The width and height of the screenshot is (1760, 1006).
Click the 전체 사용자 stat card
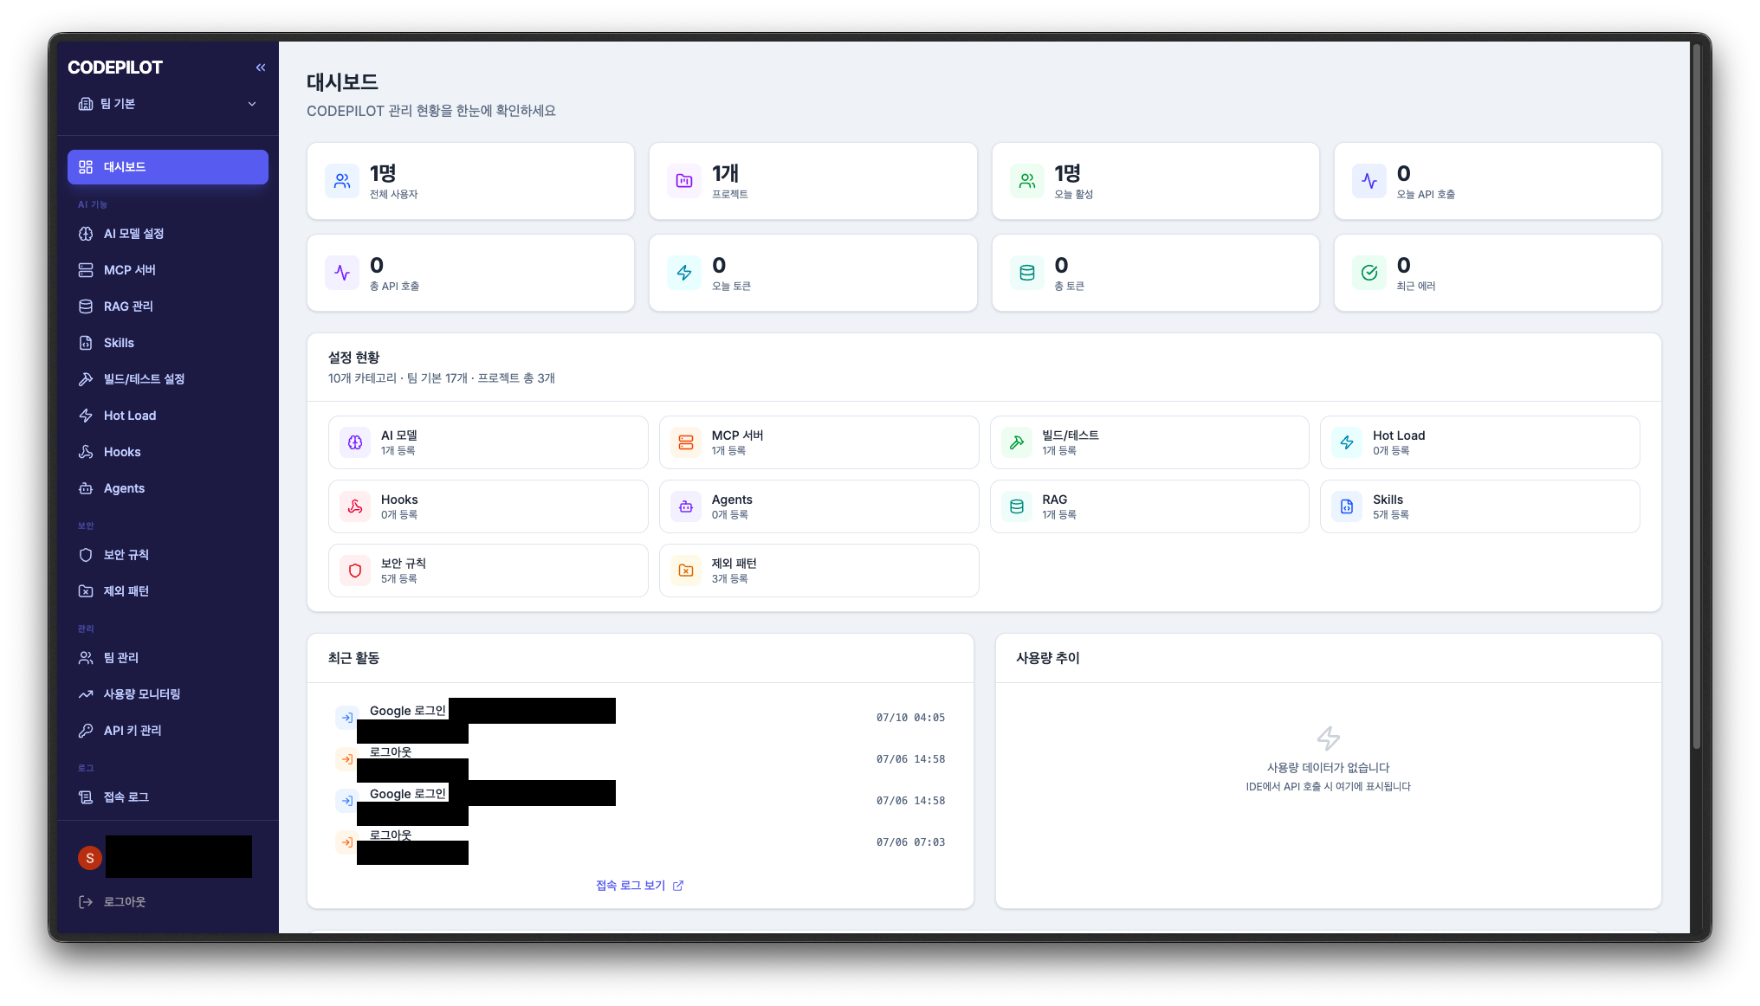(x=470, y=181)
